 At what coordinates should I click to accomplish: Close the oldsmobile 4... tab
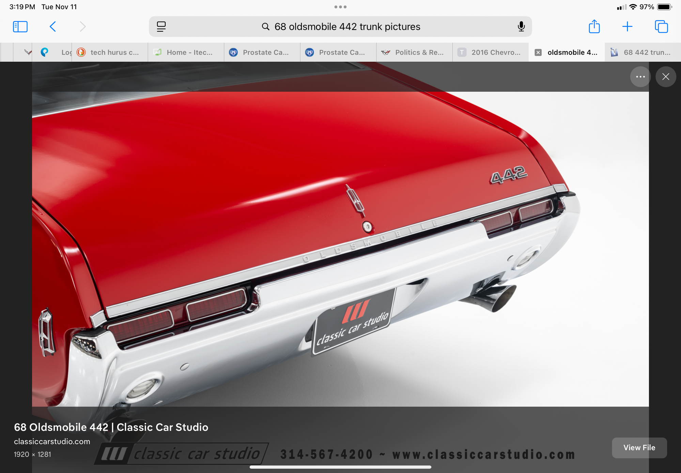pyautogui.click(x=538, y=52)
